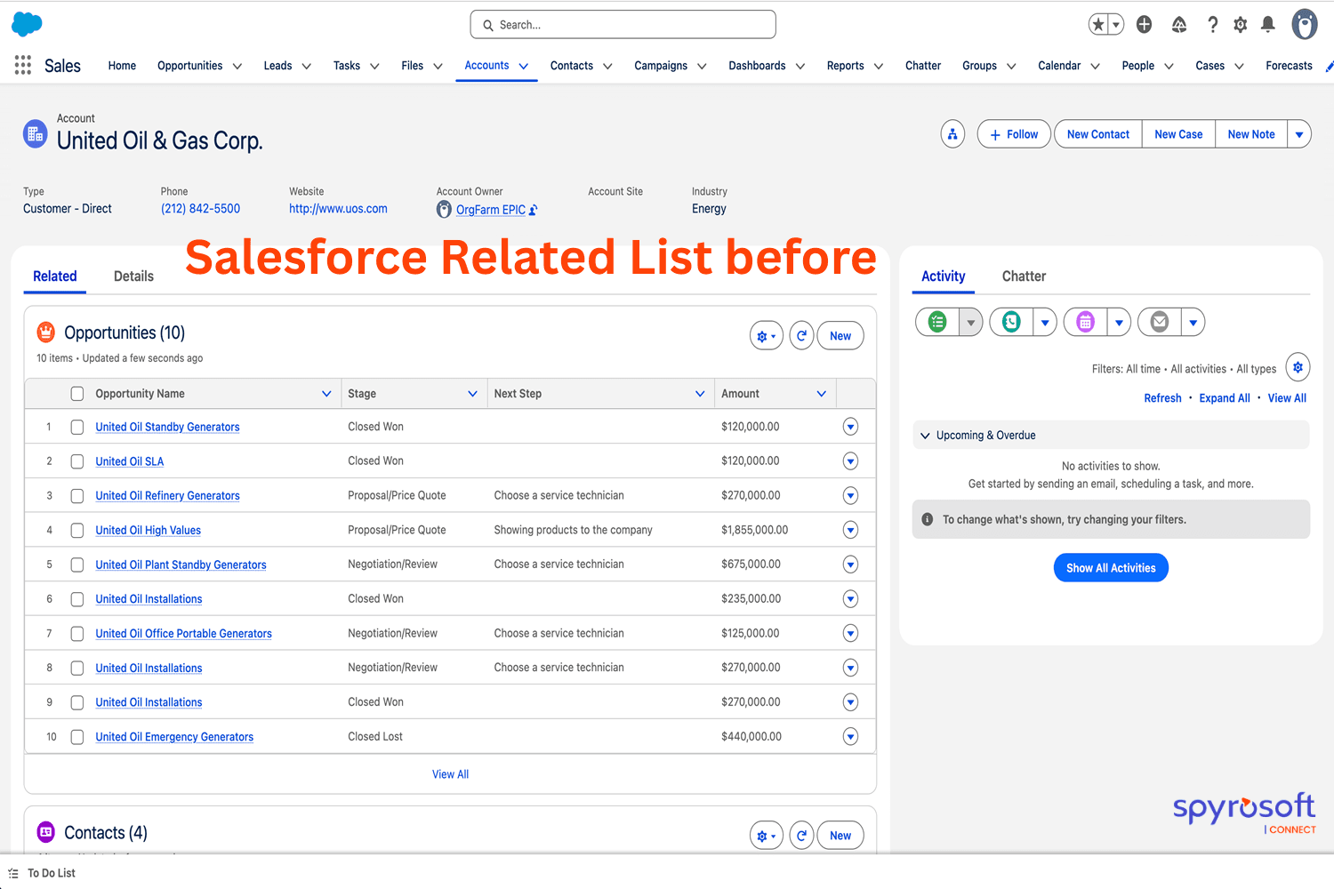Open the Setup gear icon
The image size is (1334, 889).
click(1241, 25)
